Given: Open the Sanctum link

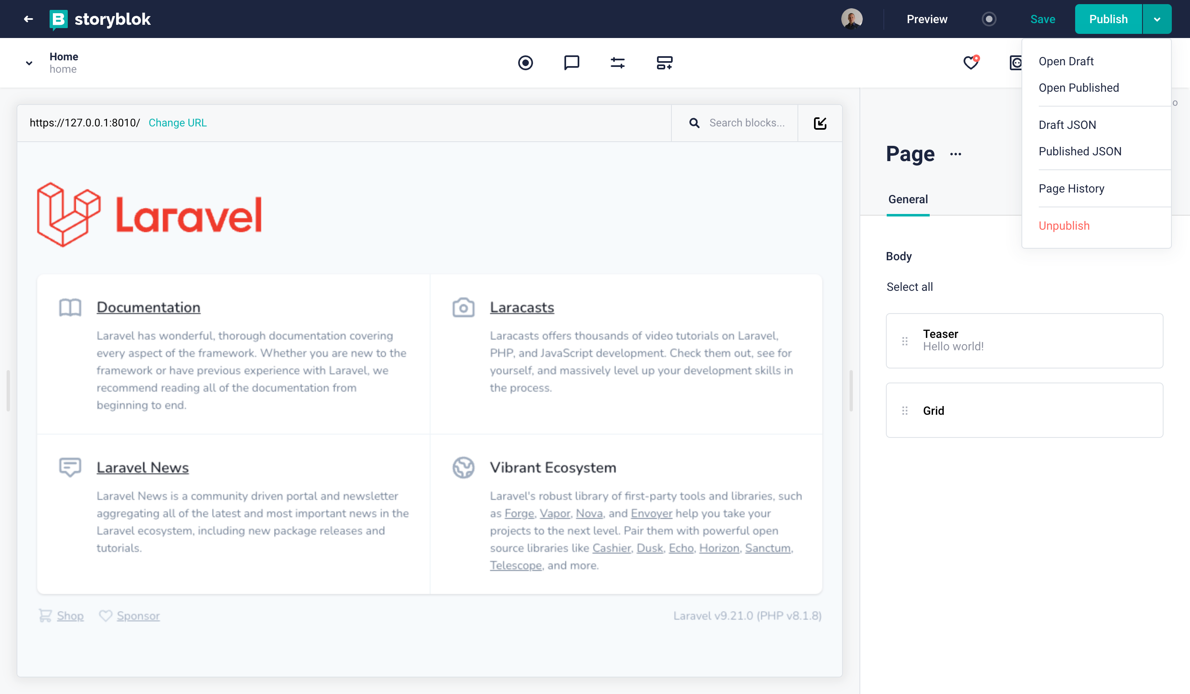Looking at the screenshot, I should (x=767, y=548).
